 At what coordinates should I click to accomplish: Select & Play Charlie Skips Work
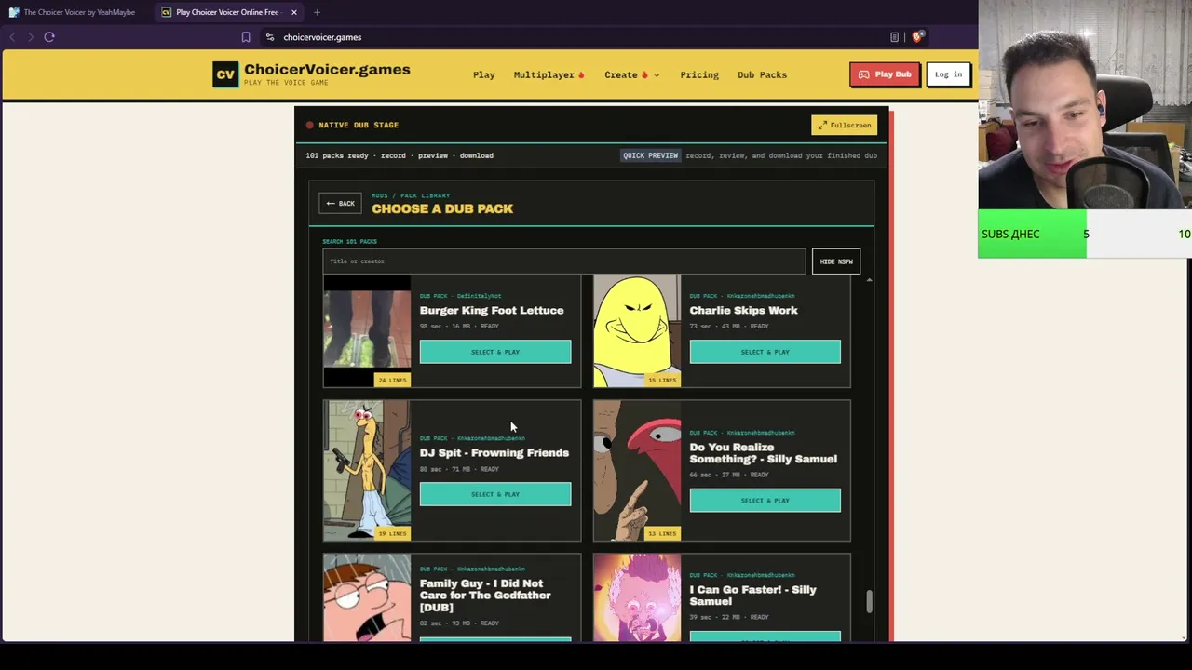(x=765, y=352)
